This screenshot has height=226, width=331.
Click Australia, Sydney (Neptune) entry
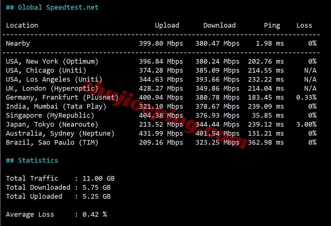[x=60, y=133]
